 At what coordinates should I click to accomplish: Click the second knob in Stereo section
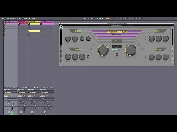pos(75,57)
